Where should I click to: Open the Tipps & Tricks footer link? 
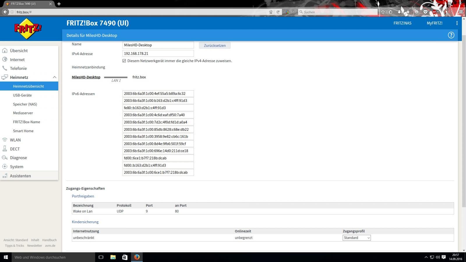14,246
